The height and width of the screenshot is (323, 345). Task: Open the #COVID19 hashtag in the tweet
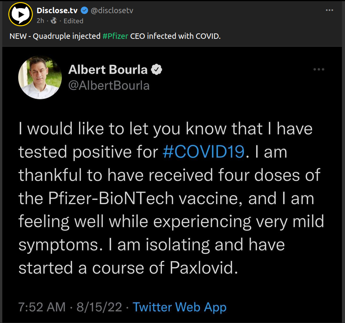203,152
